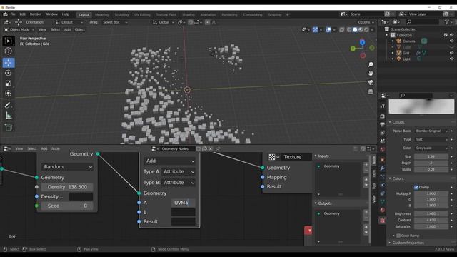Click the viewport pan hand icon
Screen dimensions: 457x257
pos(371,73)
